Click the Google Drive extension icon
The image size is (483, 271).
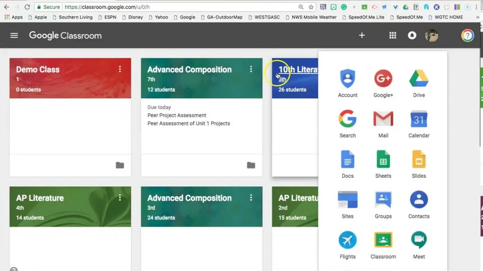(406, 7)
